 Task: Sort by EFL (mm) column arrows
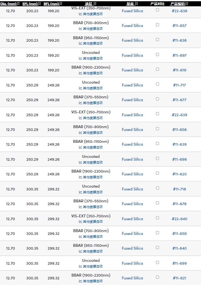pos(40,4)
